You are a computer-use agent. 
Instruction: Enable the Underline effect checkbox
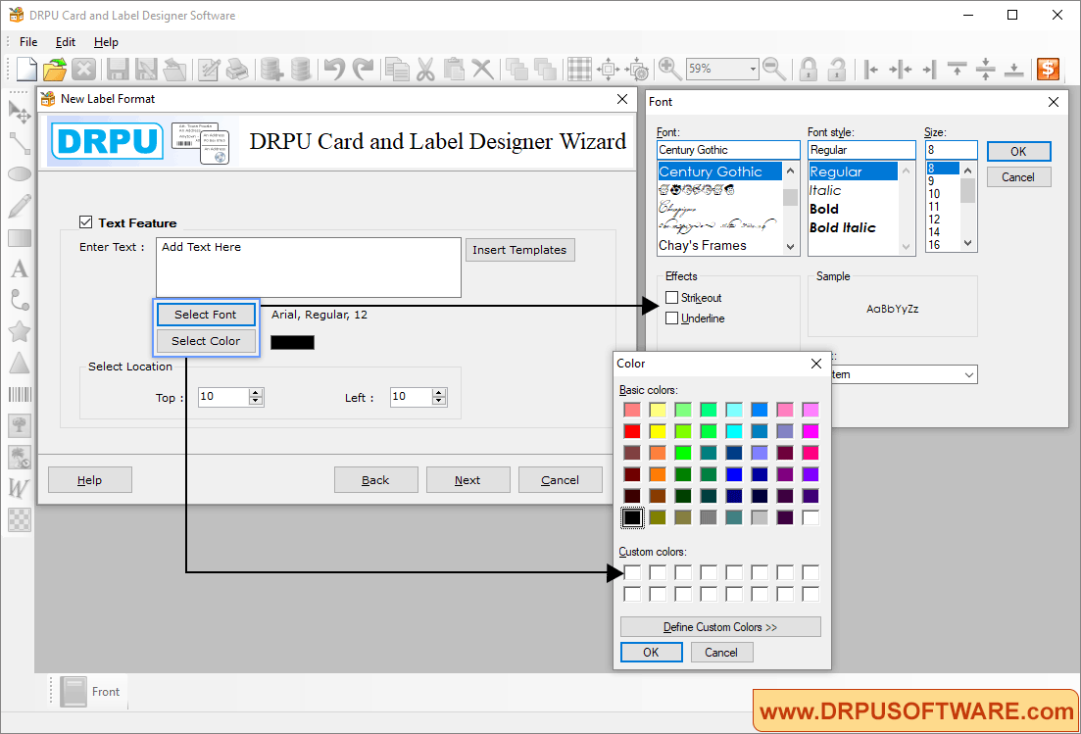click(x=671, y=318)
